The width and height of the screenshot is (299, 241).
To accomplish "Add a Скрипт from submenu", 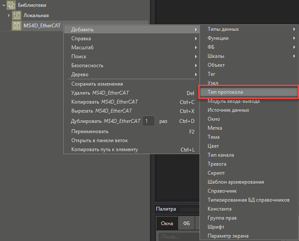I will 249,173.
